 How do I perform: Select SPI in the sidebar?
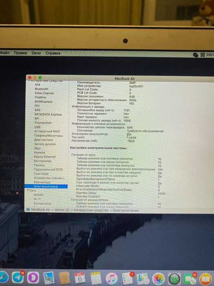point(37,118)
